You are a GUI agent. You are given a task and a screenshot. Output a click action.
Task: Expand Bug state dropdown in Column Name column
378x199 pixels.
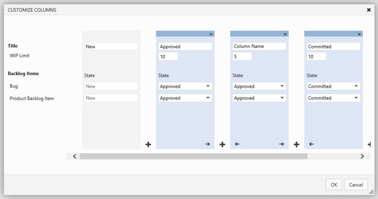[259, 86]
